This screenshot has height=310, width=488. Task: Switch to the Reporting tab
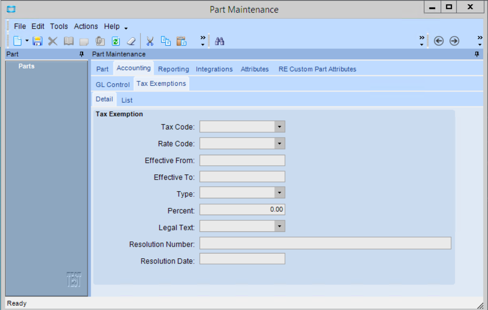(173, 69)
